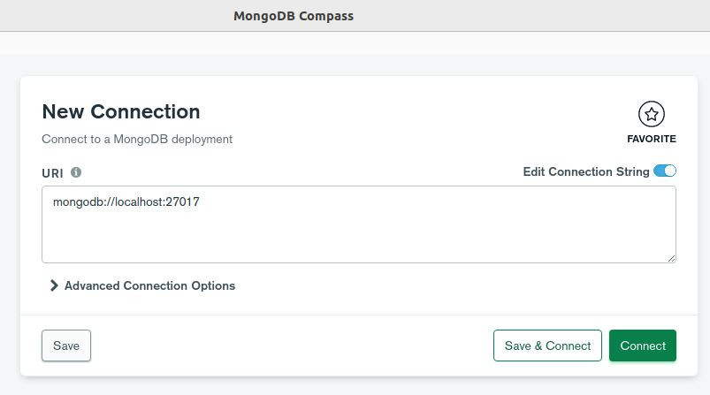The image size is (710, 395).
Task: Place cursor in the mongodb://localhost:27017 text
Action: tap(126, 202)
